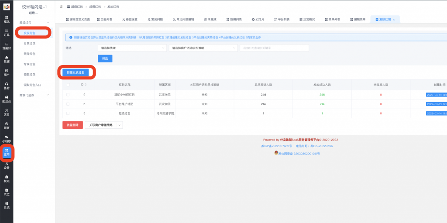The width and height of the screenshot is (447, 223).
Task: Open the 设置 settings sidebar icon
Action: [x=6, y=166]
